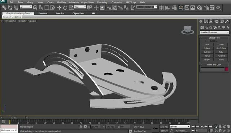Activate the Select Object tool
Screen dimensions: 231x133
point(35,7)
